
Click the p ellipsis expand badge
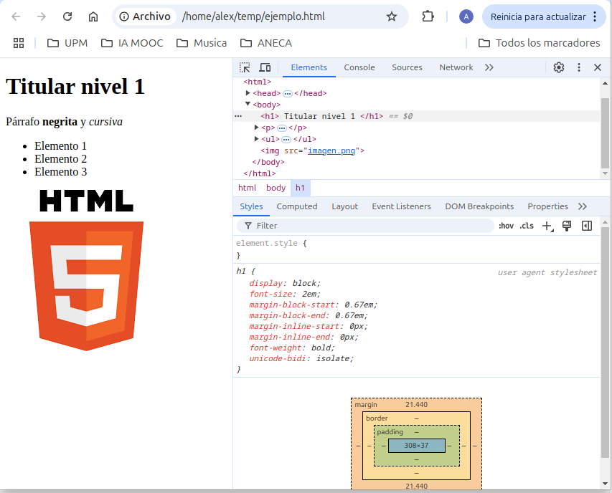pyautogui.click(x=282, y=128)
